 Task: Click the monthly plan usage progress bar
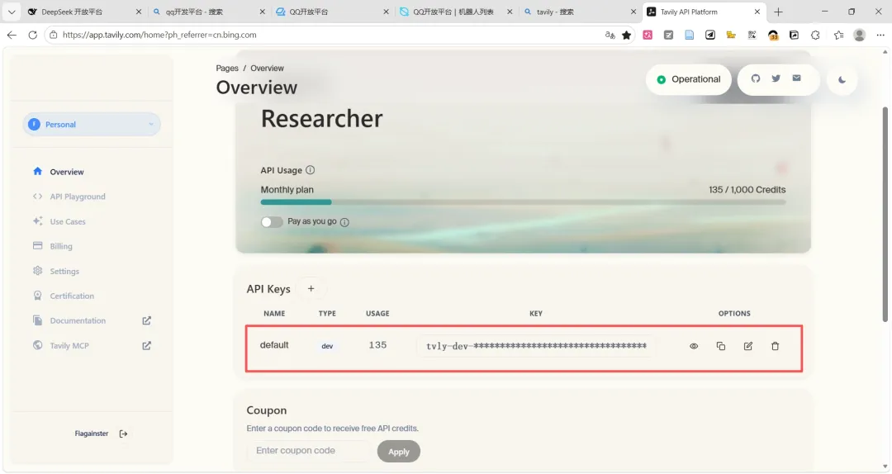pyautogui.click(x=523, y=202)
